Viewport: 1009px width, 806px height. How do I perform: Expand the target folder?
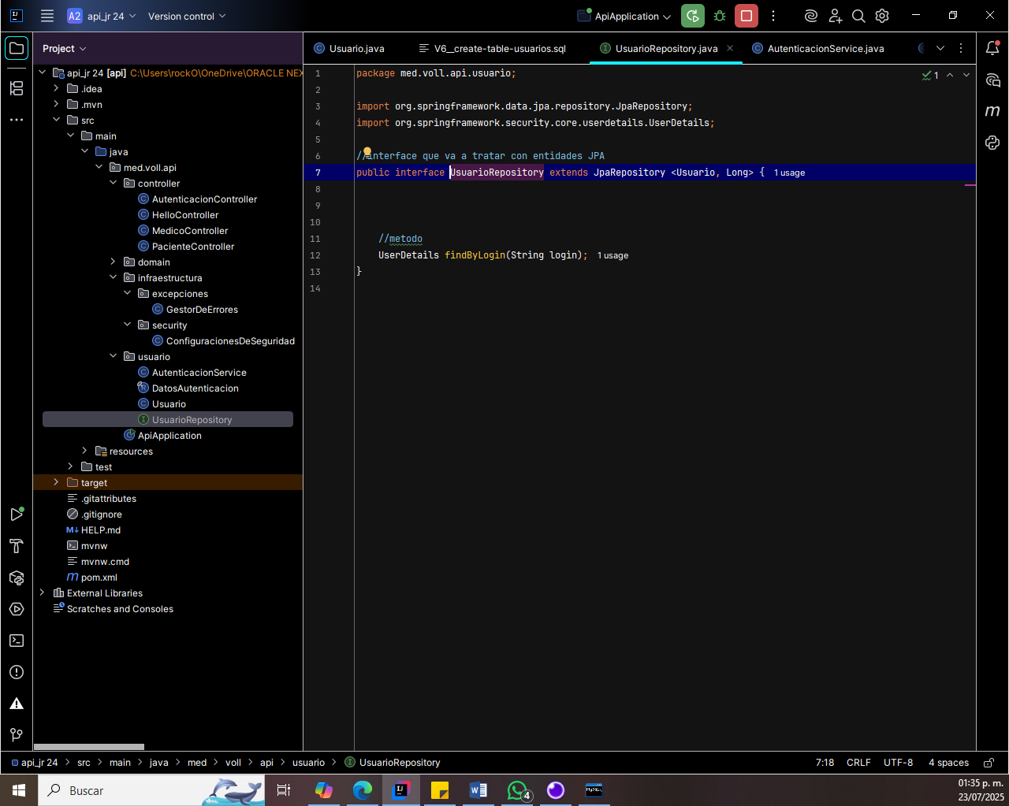[56, 482]
